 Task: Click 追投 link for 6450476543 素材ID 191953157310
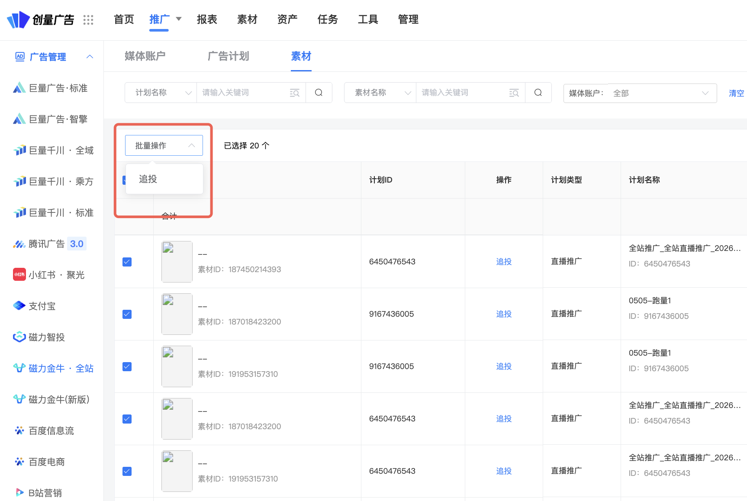[504, 471]
